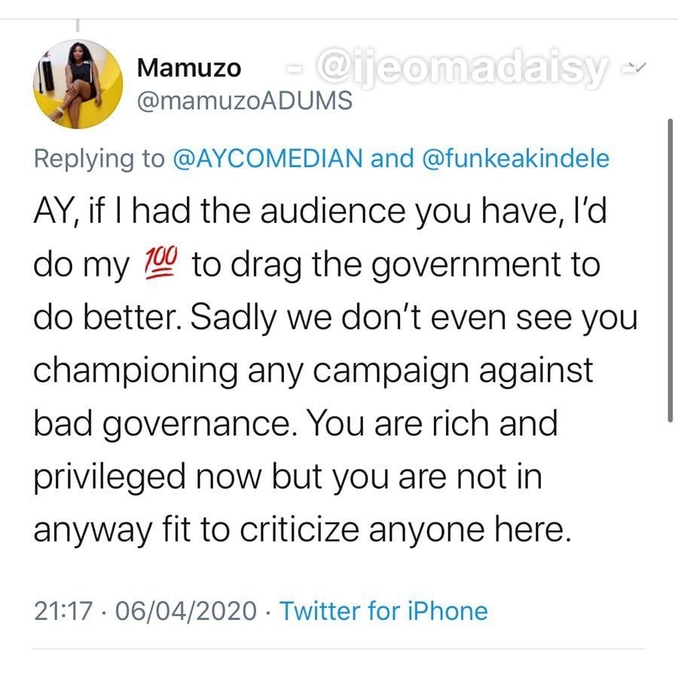The width and height of the screenshot is (678, 678).
Task: Open the @mamuzoADUMS handle
Action: 244,100
